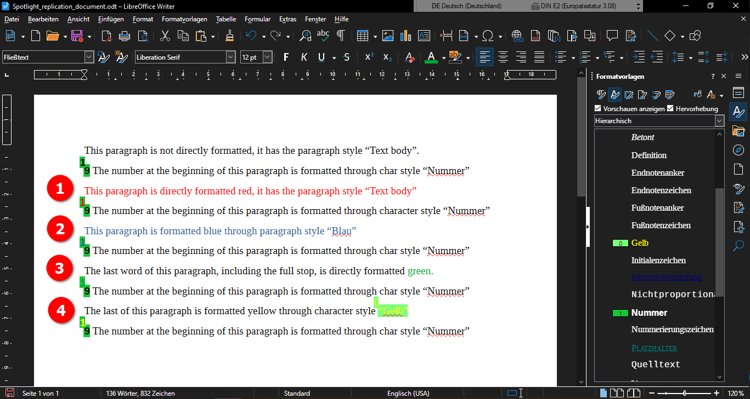Viewport: 750px width, 399px height.
Task: Open the Formatvorlagen menu
Action: [x=184, y=19]
